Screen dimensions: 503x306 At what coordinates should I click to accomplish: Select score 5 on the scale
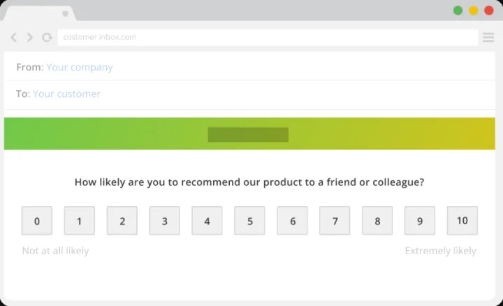click(x=249, y=221)
